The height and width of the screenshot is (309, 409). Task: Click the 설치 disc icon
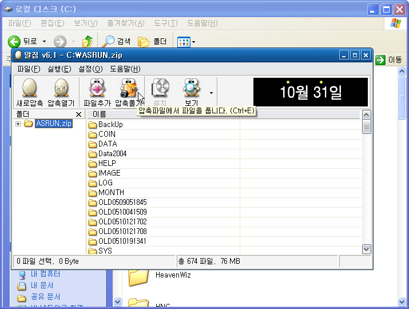click(x=160, y=92)
